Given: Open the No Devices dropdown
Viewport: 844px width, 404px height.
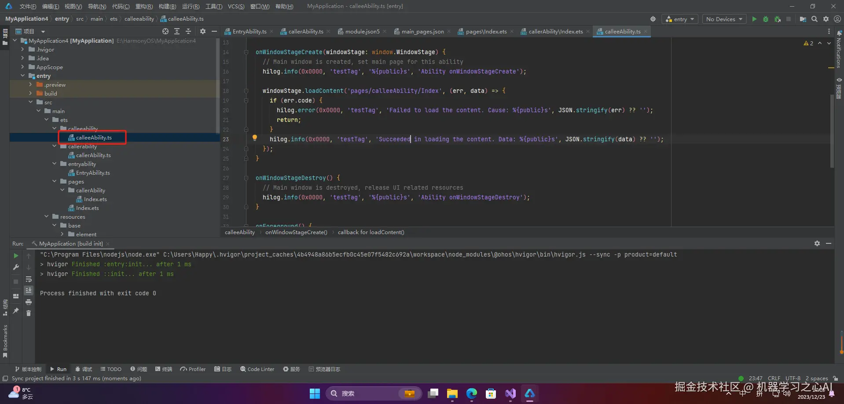Looking at the screenshot, I should click(x=724, y=19).
